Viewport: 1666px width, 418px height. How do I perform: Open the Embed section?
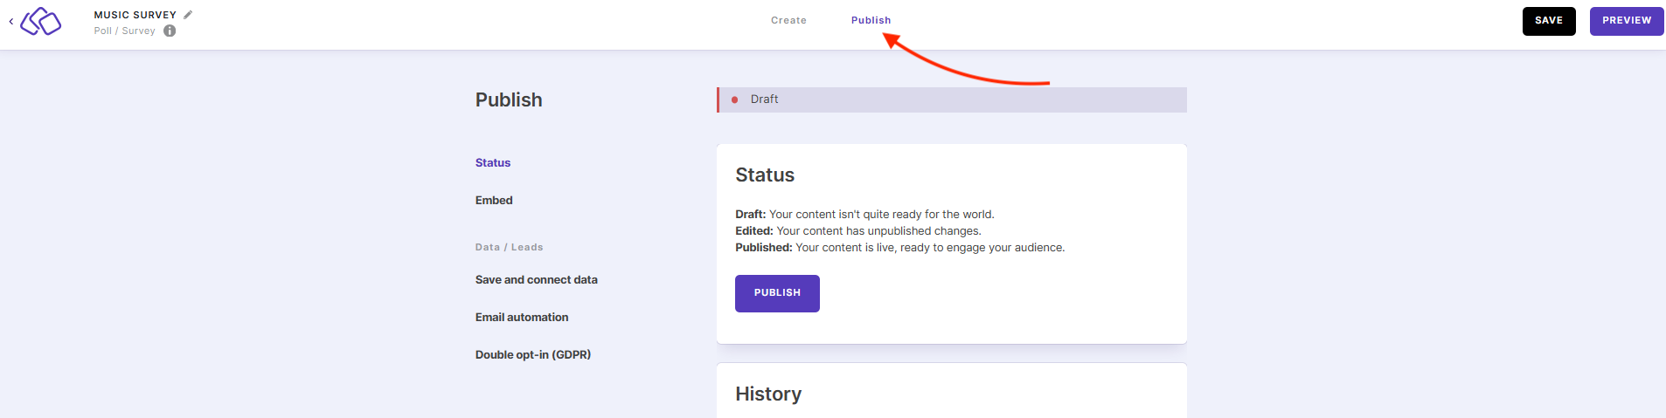coord(494,201)
